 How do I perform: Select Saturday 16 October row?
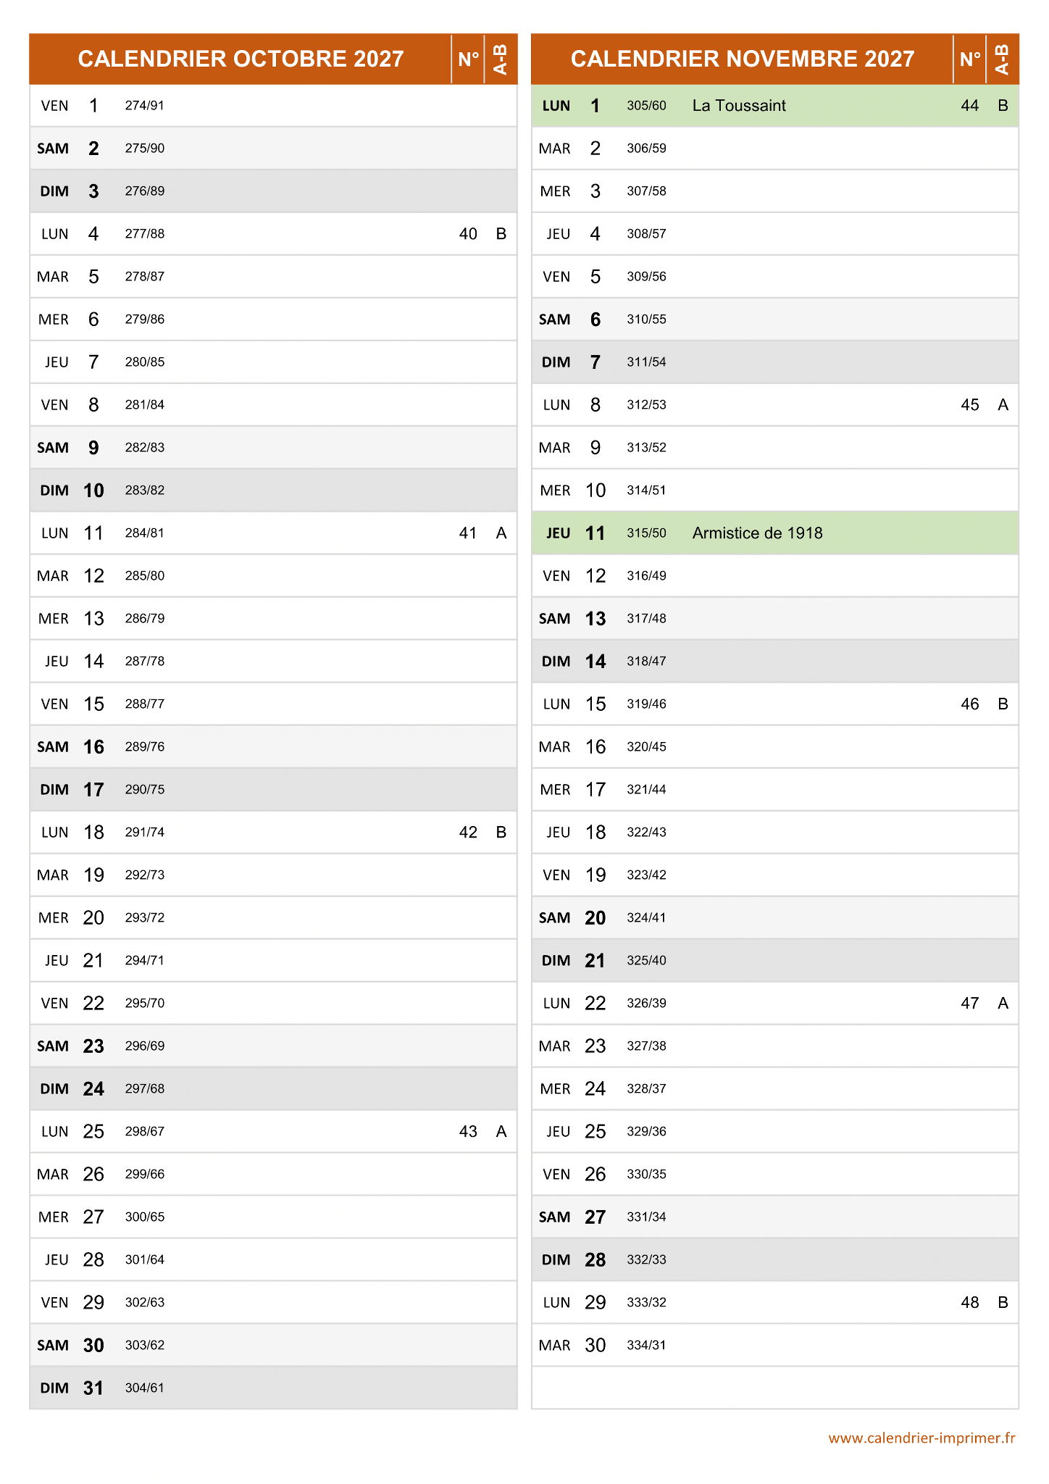point(273,747)
